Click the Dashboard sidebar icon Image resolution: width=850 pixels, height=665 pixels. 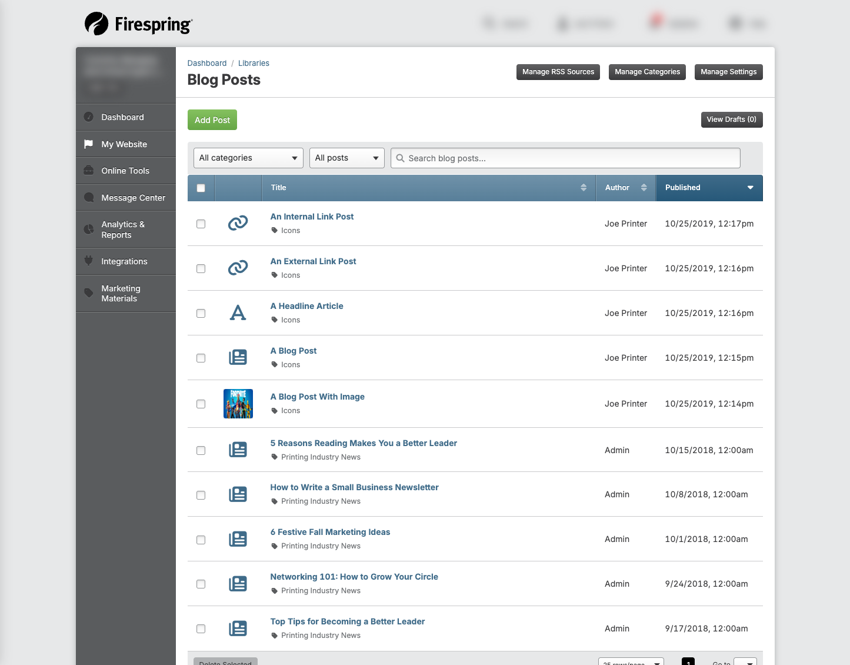[89, 117]
